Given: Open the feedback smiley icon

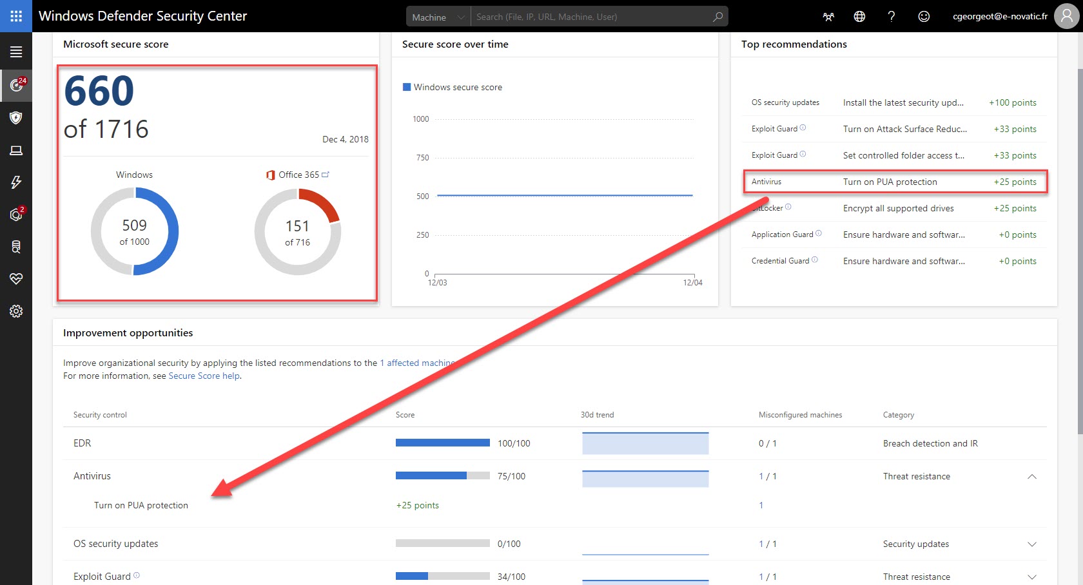Looking at the screenshot, I should click(924, 17).
